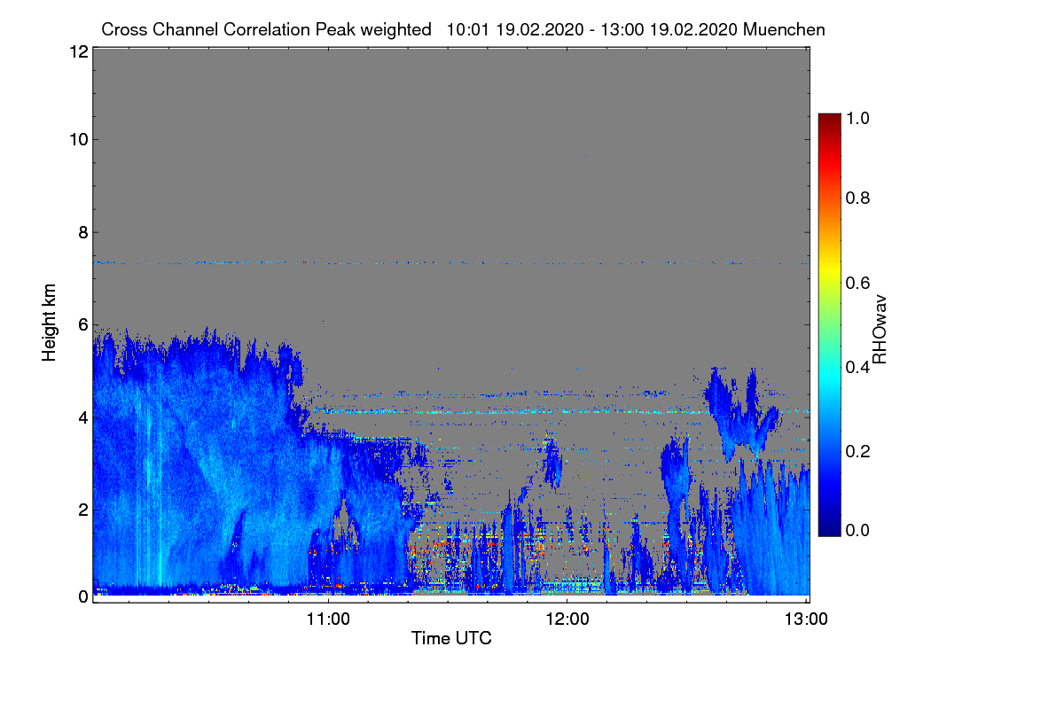Click the height axis '2' tick label
Screen dimensions: 1064x709
82,509
